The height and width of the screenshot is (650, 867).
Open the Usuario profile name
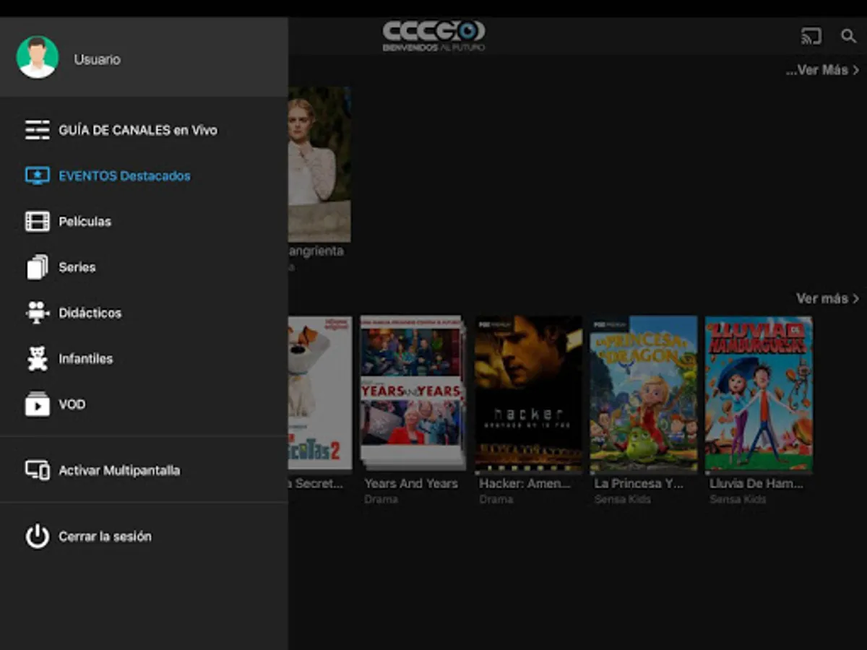[x=97, y=60]
